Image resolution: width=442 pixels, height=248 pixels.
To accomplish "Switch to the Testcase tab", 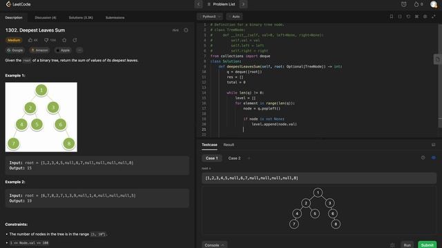I will [209, 145].
